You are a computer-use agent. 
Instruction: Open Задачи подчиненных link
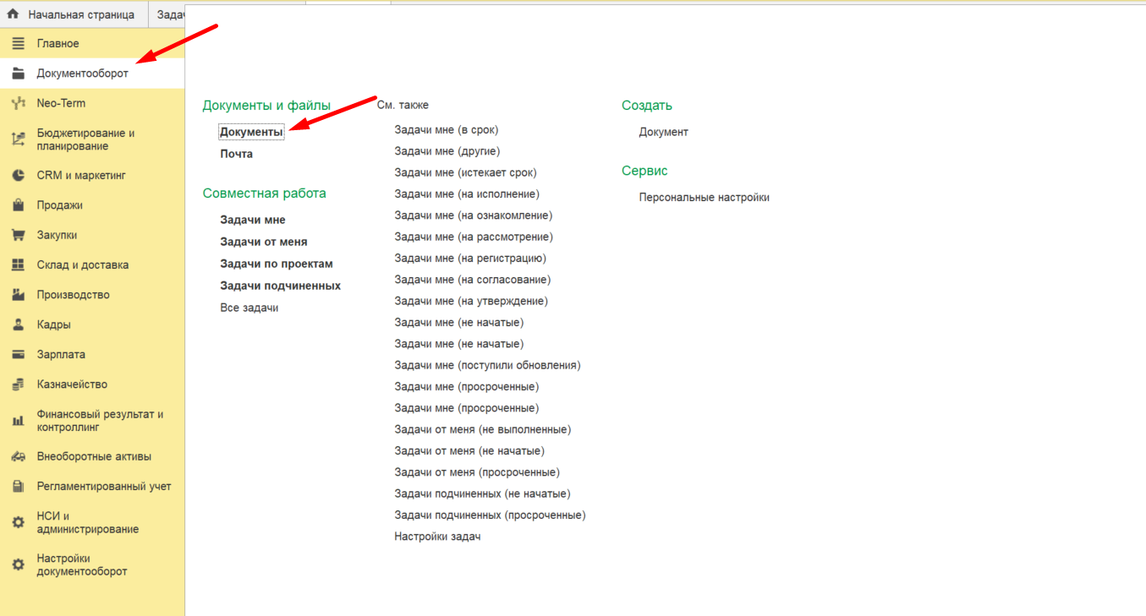281,286
